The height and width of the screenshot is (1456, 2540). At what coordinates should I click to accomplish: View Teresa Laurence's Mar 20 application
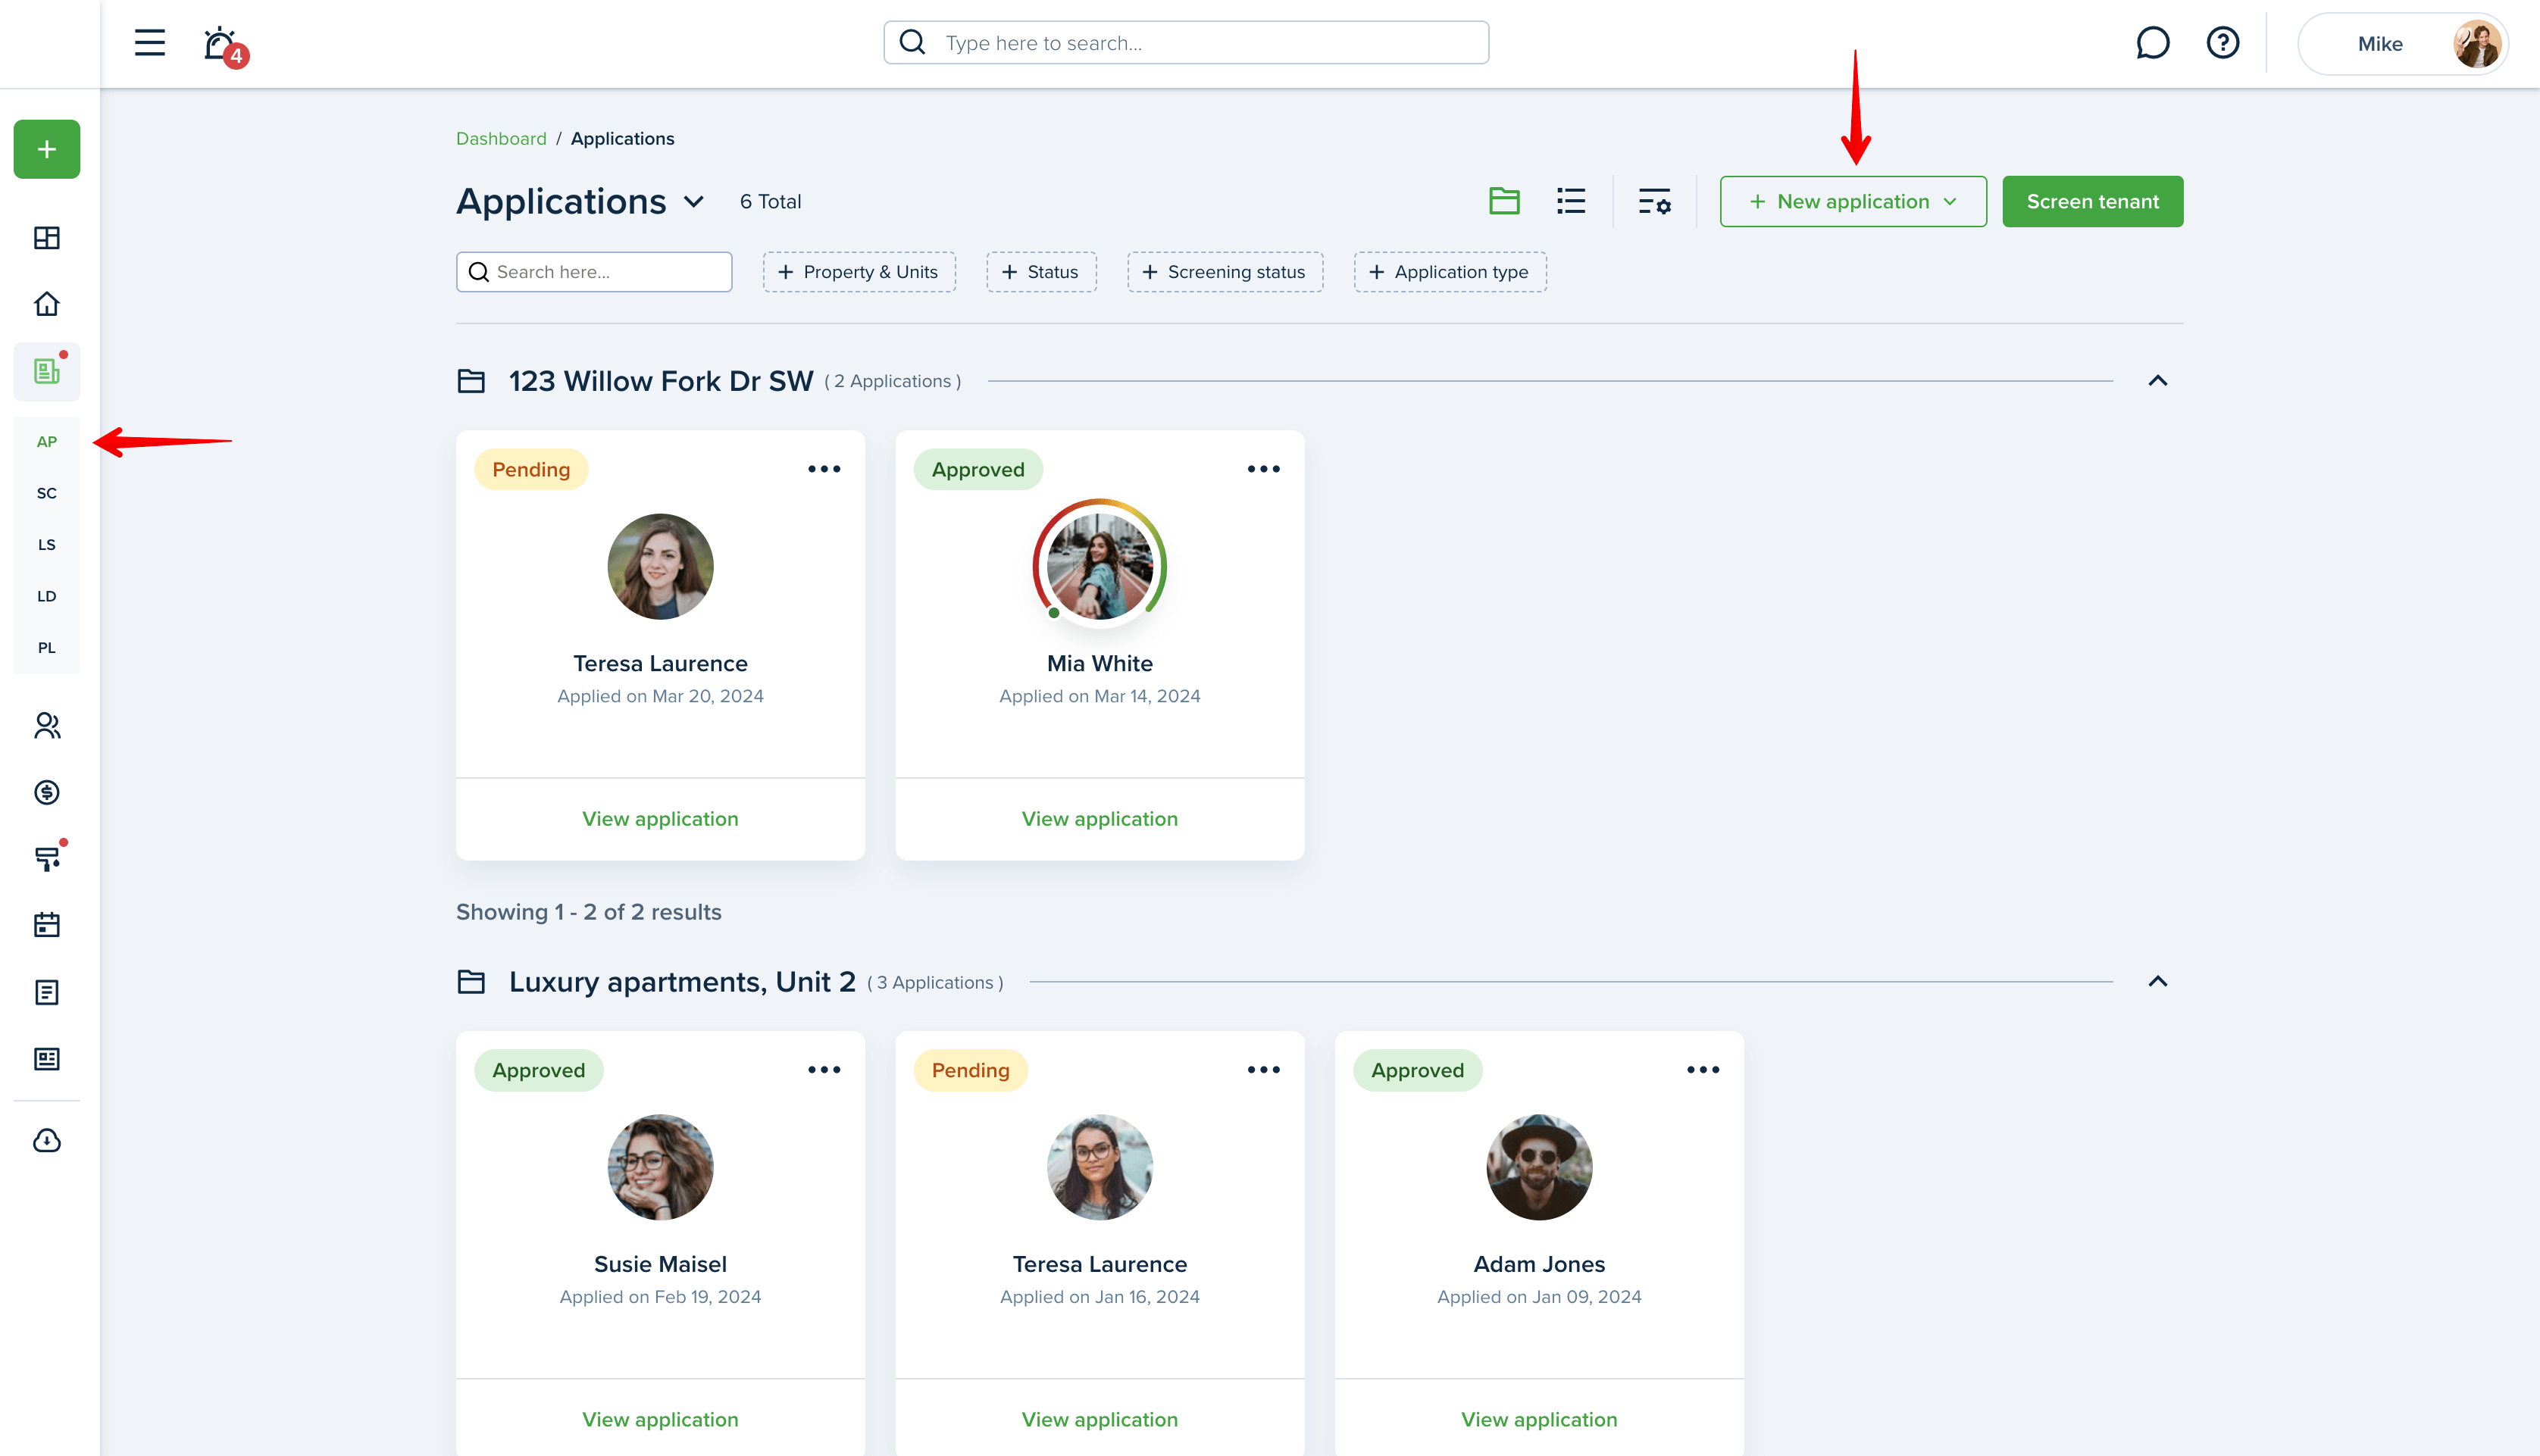click(660, 819)
